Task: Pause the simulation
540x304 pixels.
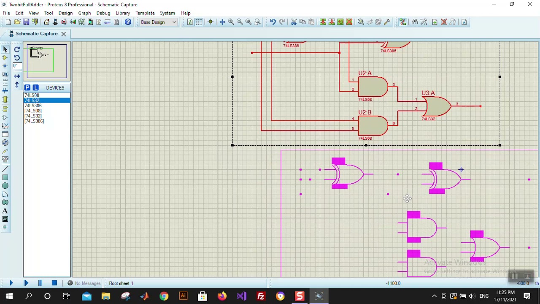Action: pos(40,283)
